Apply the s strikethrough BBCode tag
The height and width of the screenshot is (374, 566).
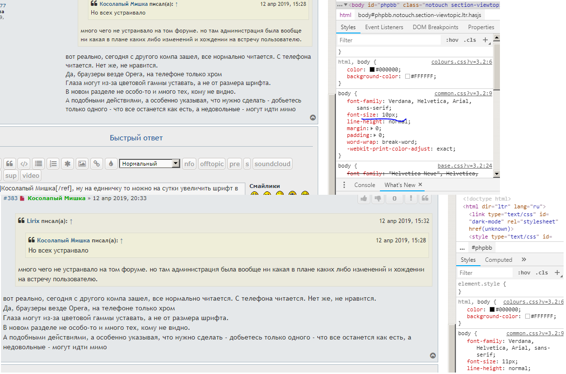[247, 164]
